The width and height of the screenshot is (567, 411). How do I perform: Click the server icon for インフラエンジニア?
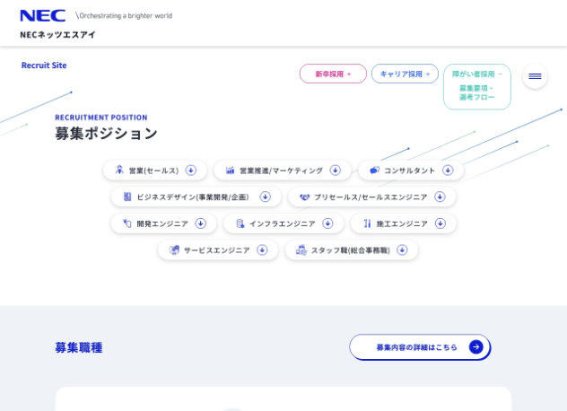(x=240, y=223)
